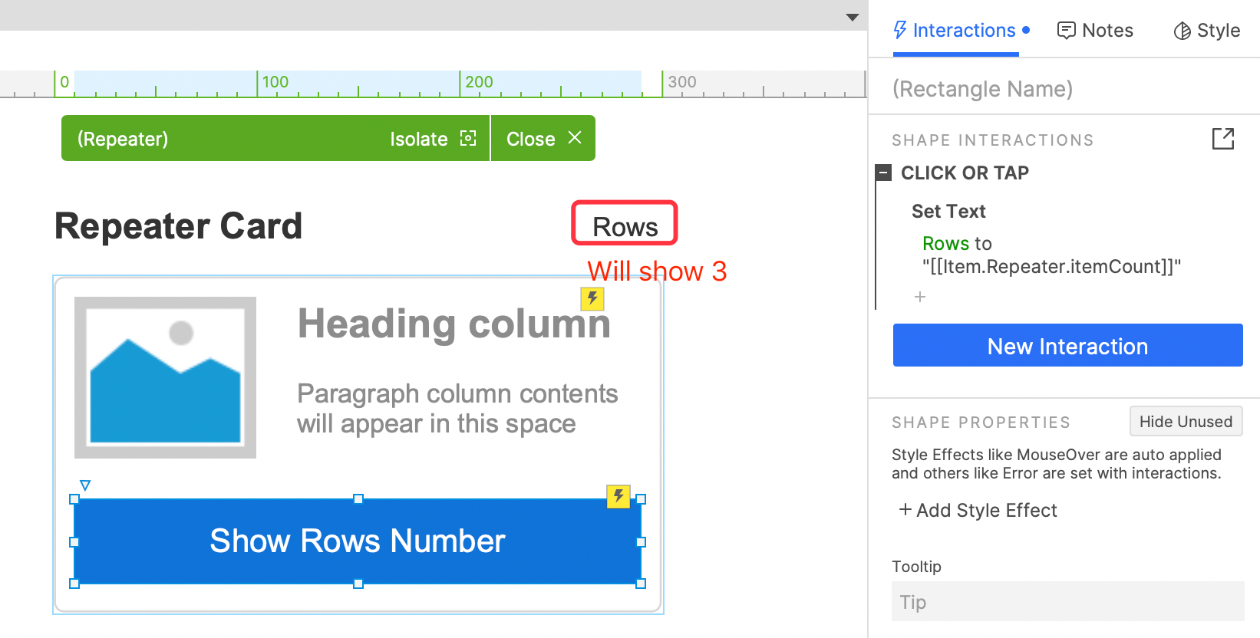Screen dimensions: 1260x638
Task: Click the New Interaction button
Action: pos(1067,345)
